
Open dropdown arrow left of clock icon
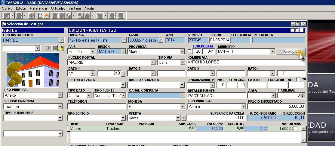coord(106,16)
